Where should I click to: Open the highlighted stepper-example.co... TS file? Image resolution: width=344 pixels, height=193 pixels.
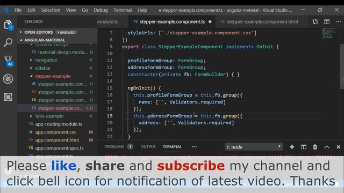tap(58, 108)
